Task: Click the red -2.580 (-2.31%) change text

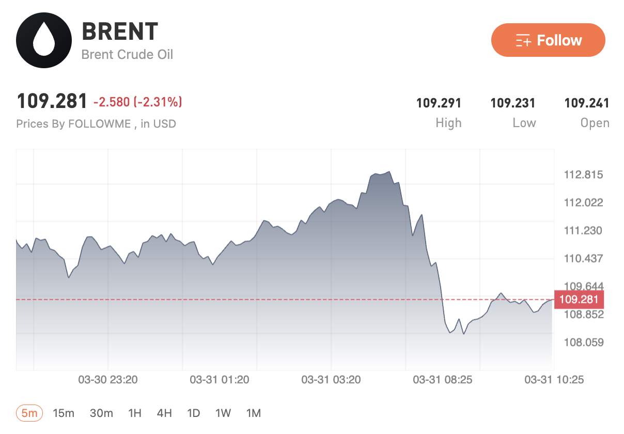Action: [137, 102]
